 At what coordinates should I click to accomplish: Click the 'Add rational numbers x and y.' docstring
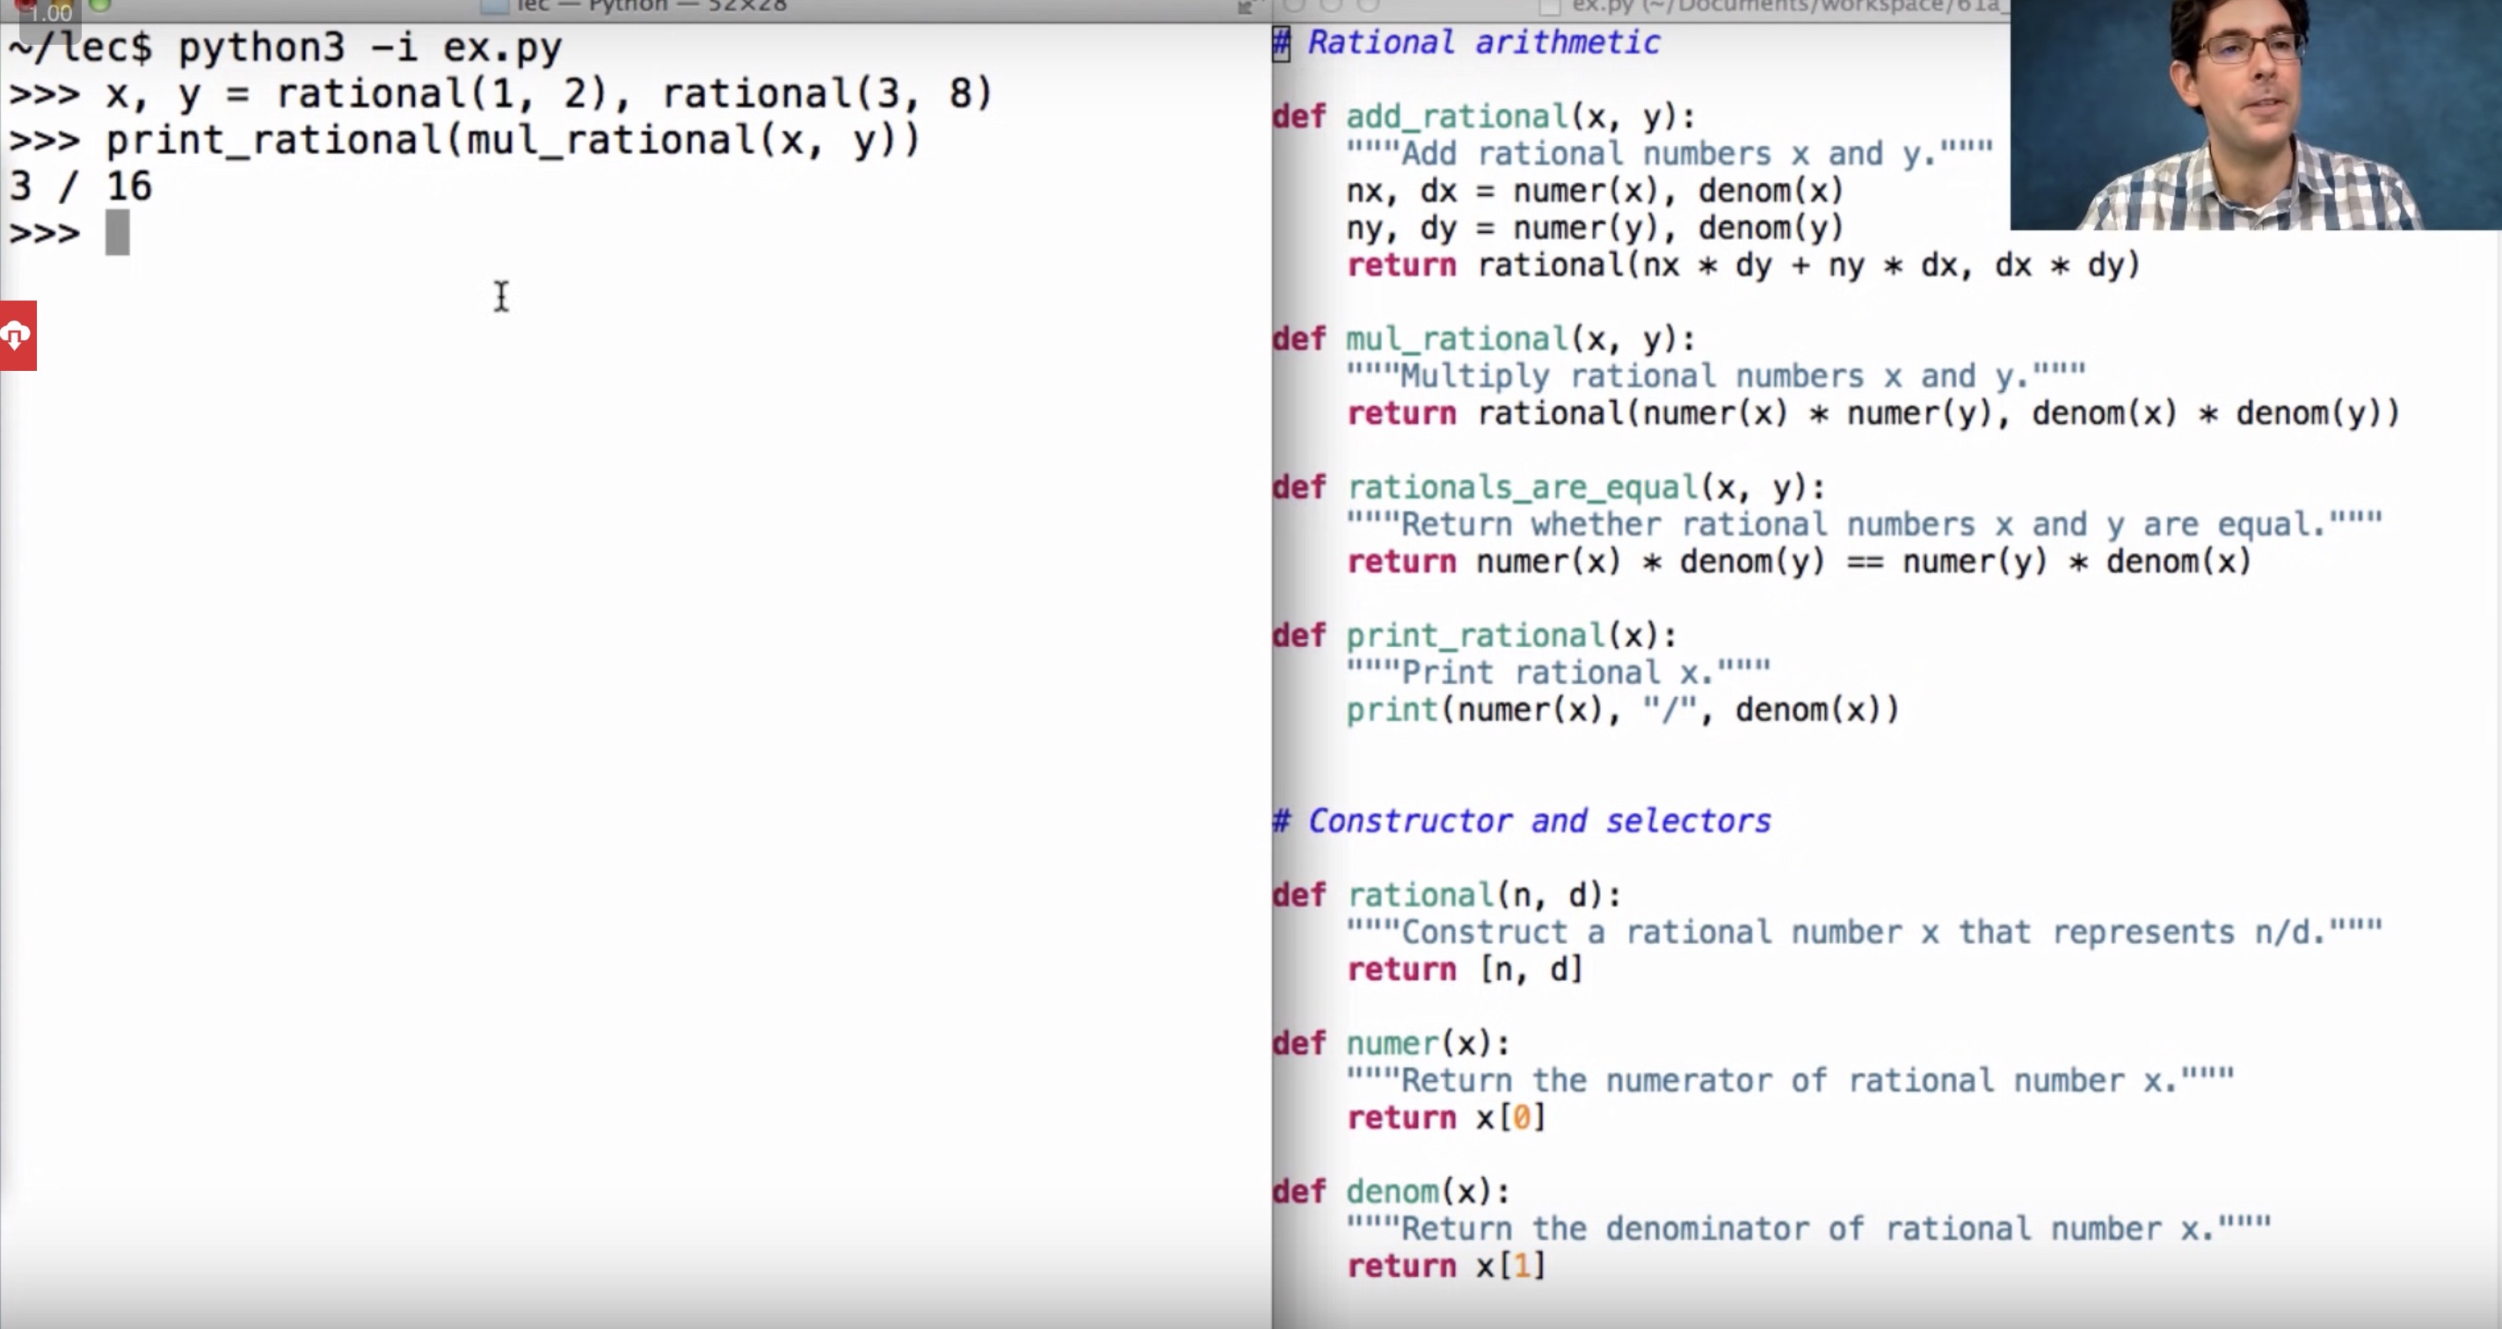(x=1669, y=155)
